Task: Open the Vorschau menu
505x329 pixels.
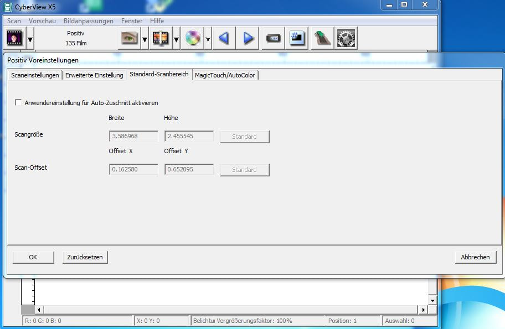Action: 42,21
